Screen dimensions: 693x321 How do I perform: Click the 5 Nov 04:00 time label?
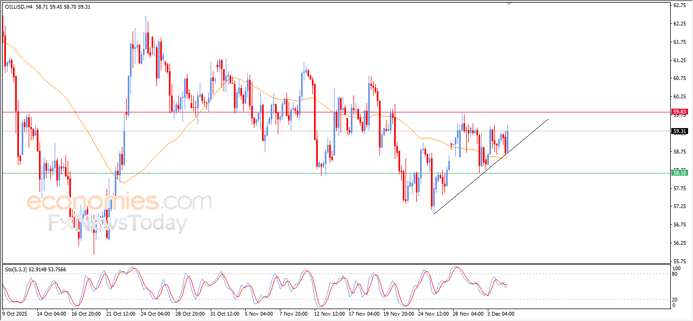[x=259, y=313]
